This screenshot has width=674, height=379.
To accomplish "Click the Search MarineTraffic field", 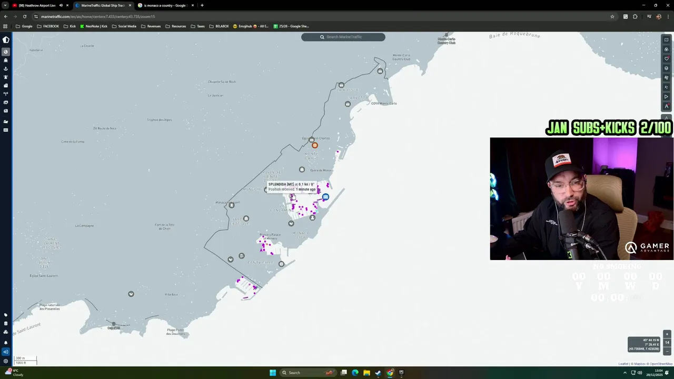I will click(x=343, y=37).
